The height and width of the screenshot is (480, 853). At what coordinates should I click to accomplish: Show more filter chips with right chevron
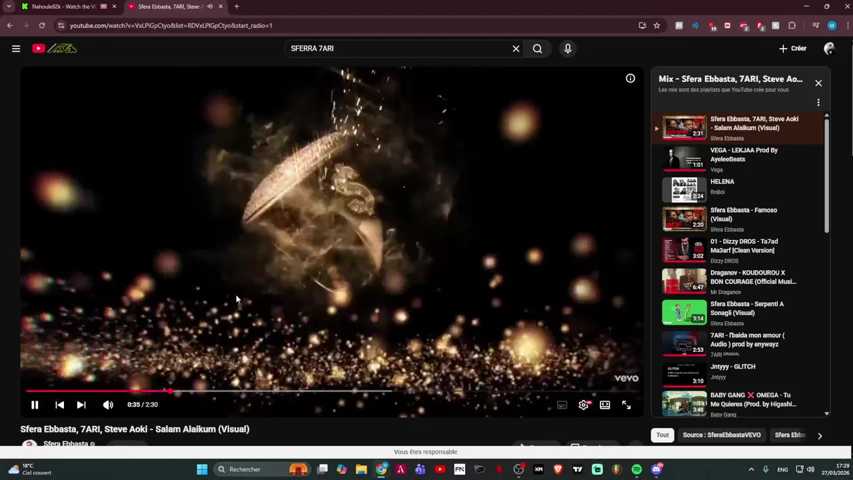(820, 436)
